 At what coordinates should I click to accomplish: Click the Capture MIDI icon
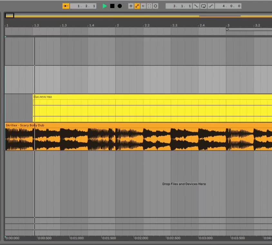click(x=149, y=6)
